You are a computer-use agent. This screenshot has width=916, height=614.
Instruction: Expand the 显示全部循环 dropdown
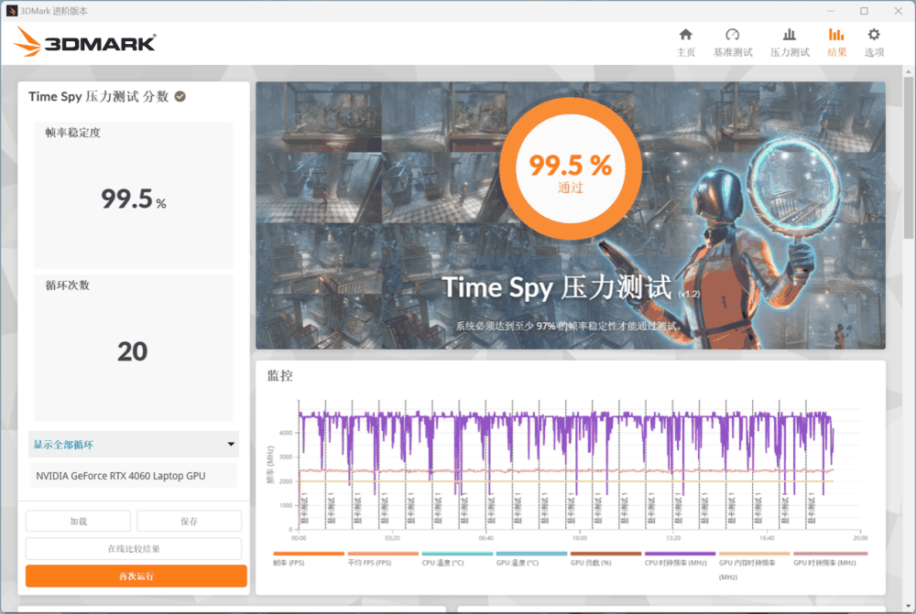[133, 445]
